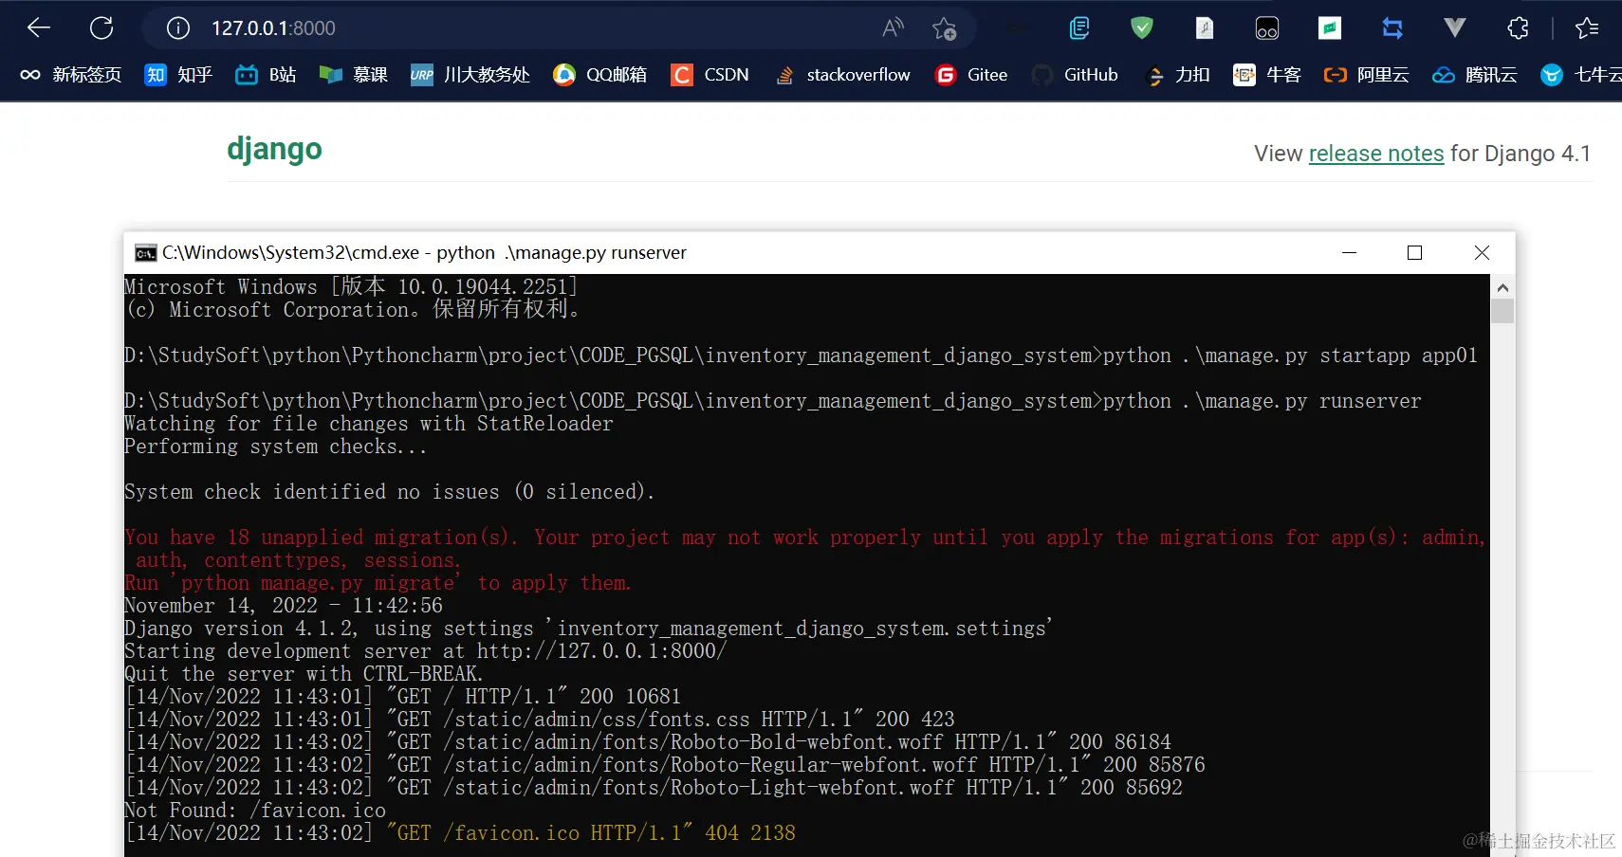The height and width of the screenshot is (857, 1622).
Task: Click the red '18 unapplied migration(s)' warning
Action: [x=804, y=538]
